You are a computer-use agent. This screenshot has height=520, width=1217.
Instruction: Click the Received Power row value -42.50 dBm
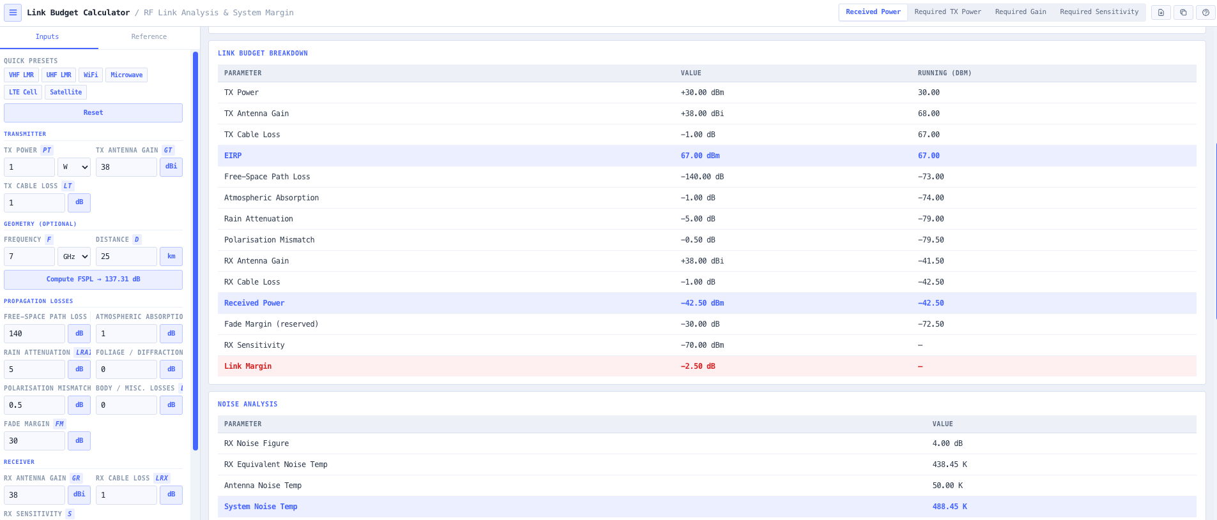point(702,303)
